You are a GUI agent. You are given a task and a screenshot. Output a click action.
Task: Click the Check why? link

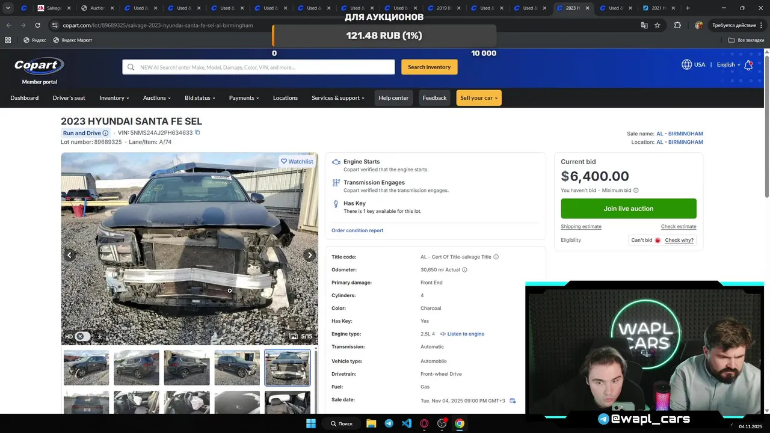(679, 240)
